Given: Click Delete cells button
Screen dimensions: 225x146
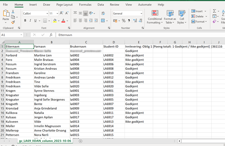Looking at the screenshot, I should (197, 16).
